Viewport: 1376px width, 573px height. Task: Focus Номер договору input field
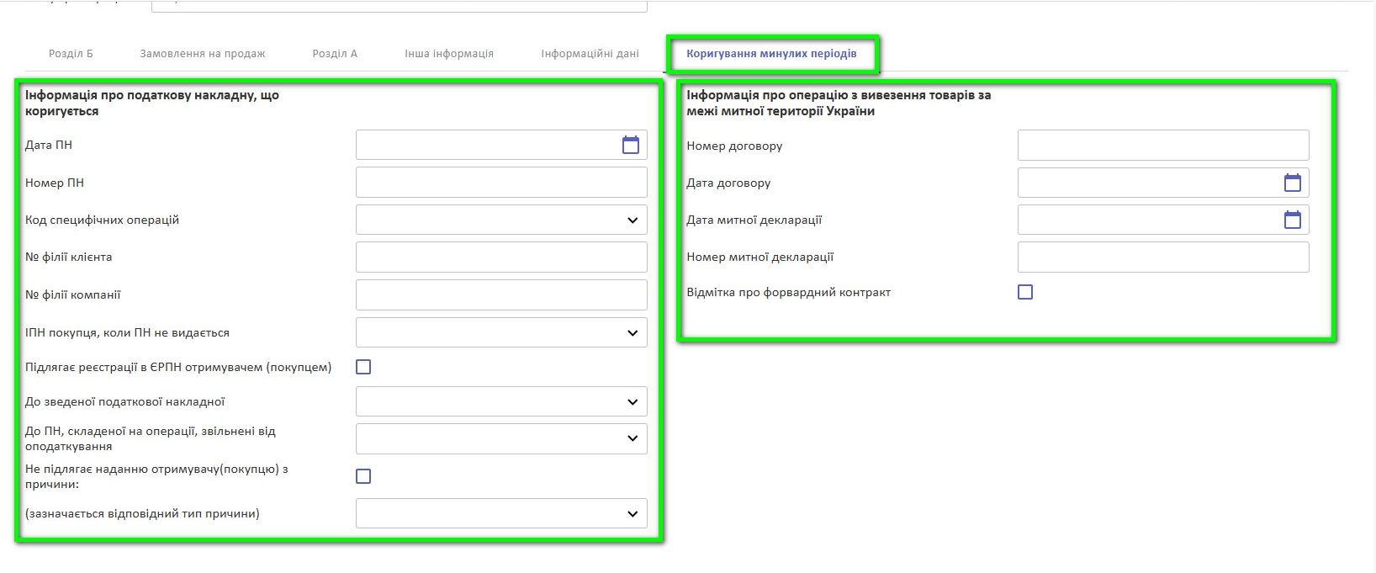[1163, 145]
